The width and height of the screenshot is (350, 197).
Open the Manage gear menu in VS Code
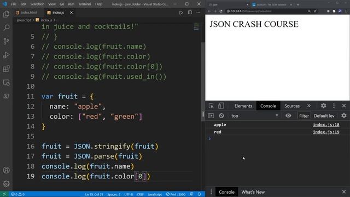point(6,184)
